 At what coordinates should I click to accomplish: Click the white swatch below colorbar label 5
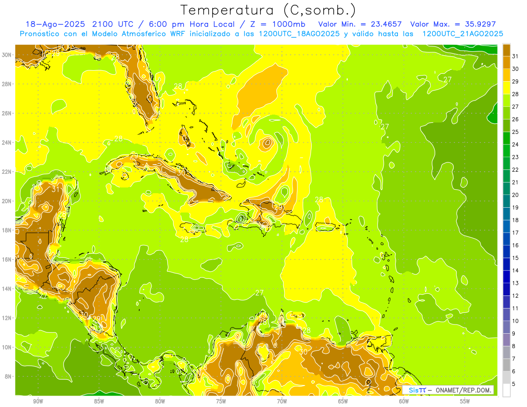tap(506, 390)
